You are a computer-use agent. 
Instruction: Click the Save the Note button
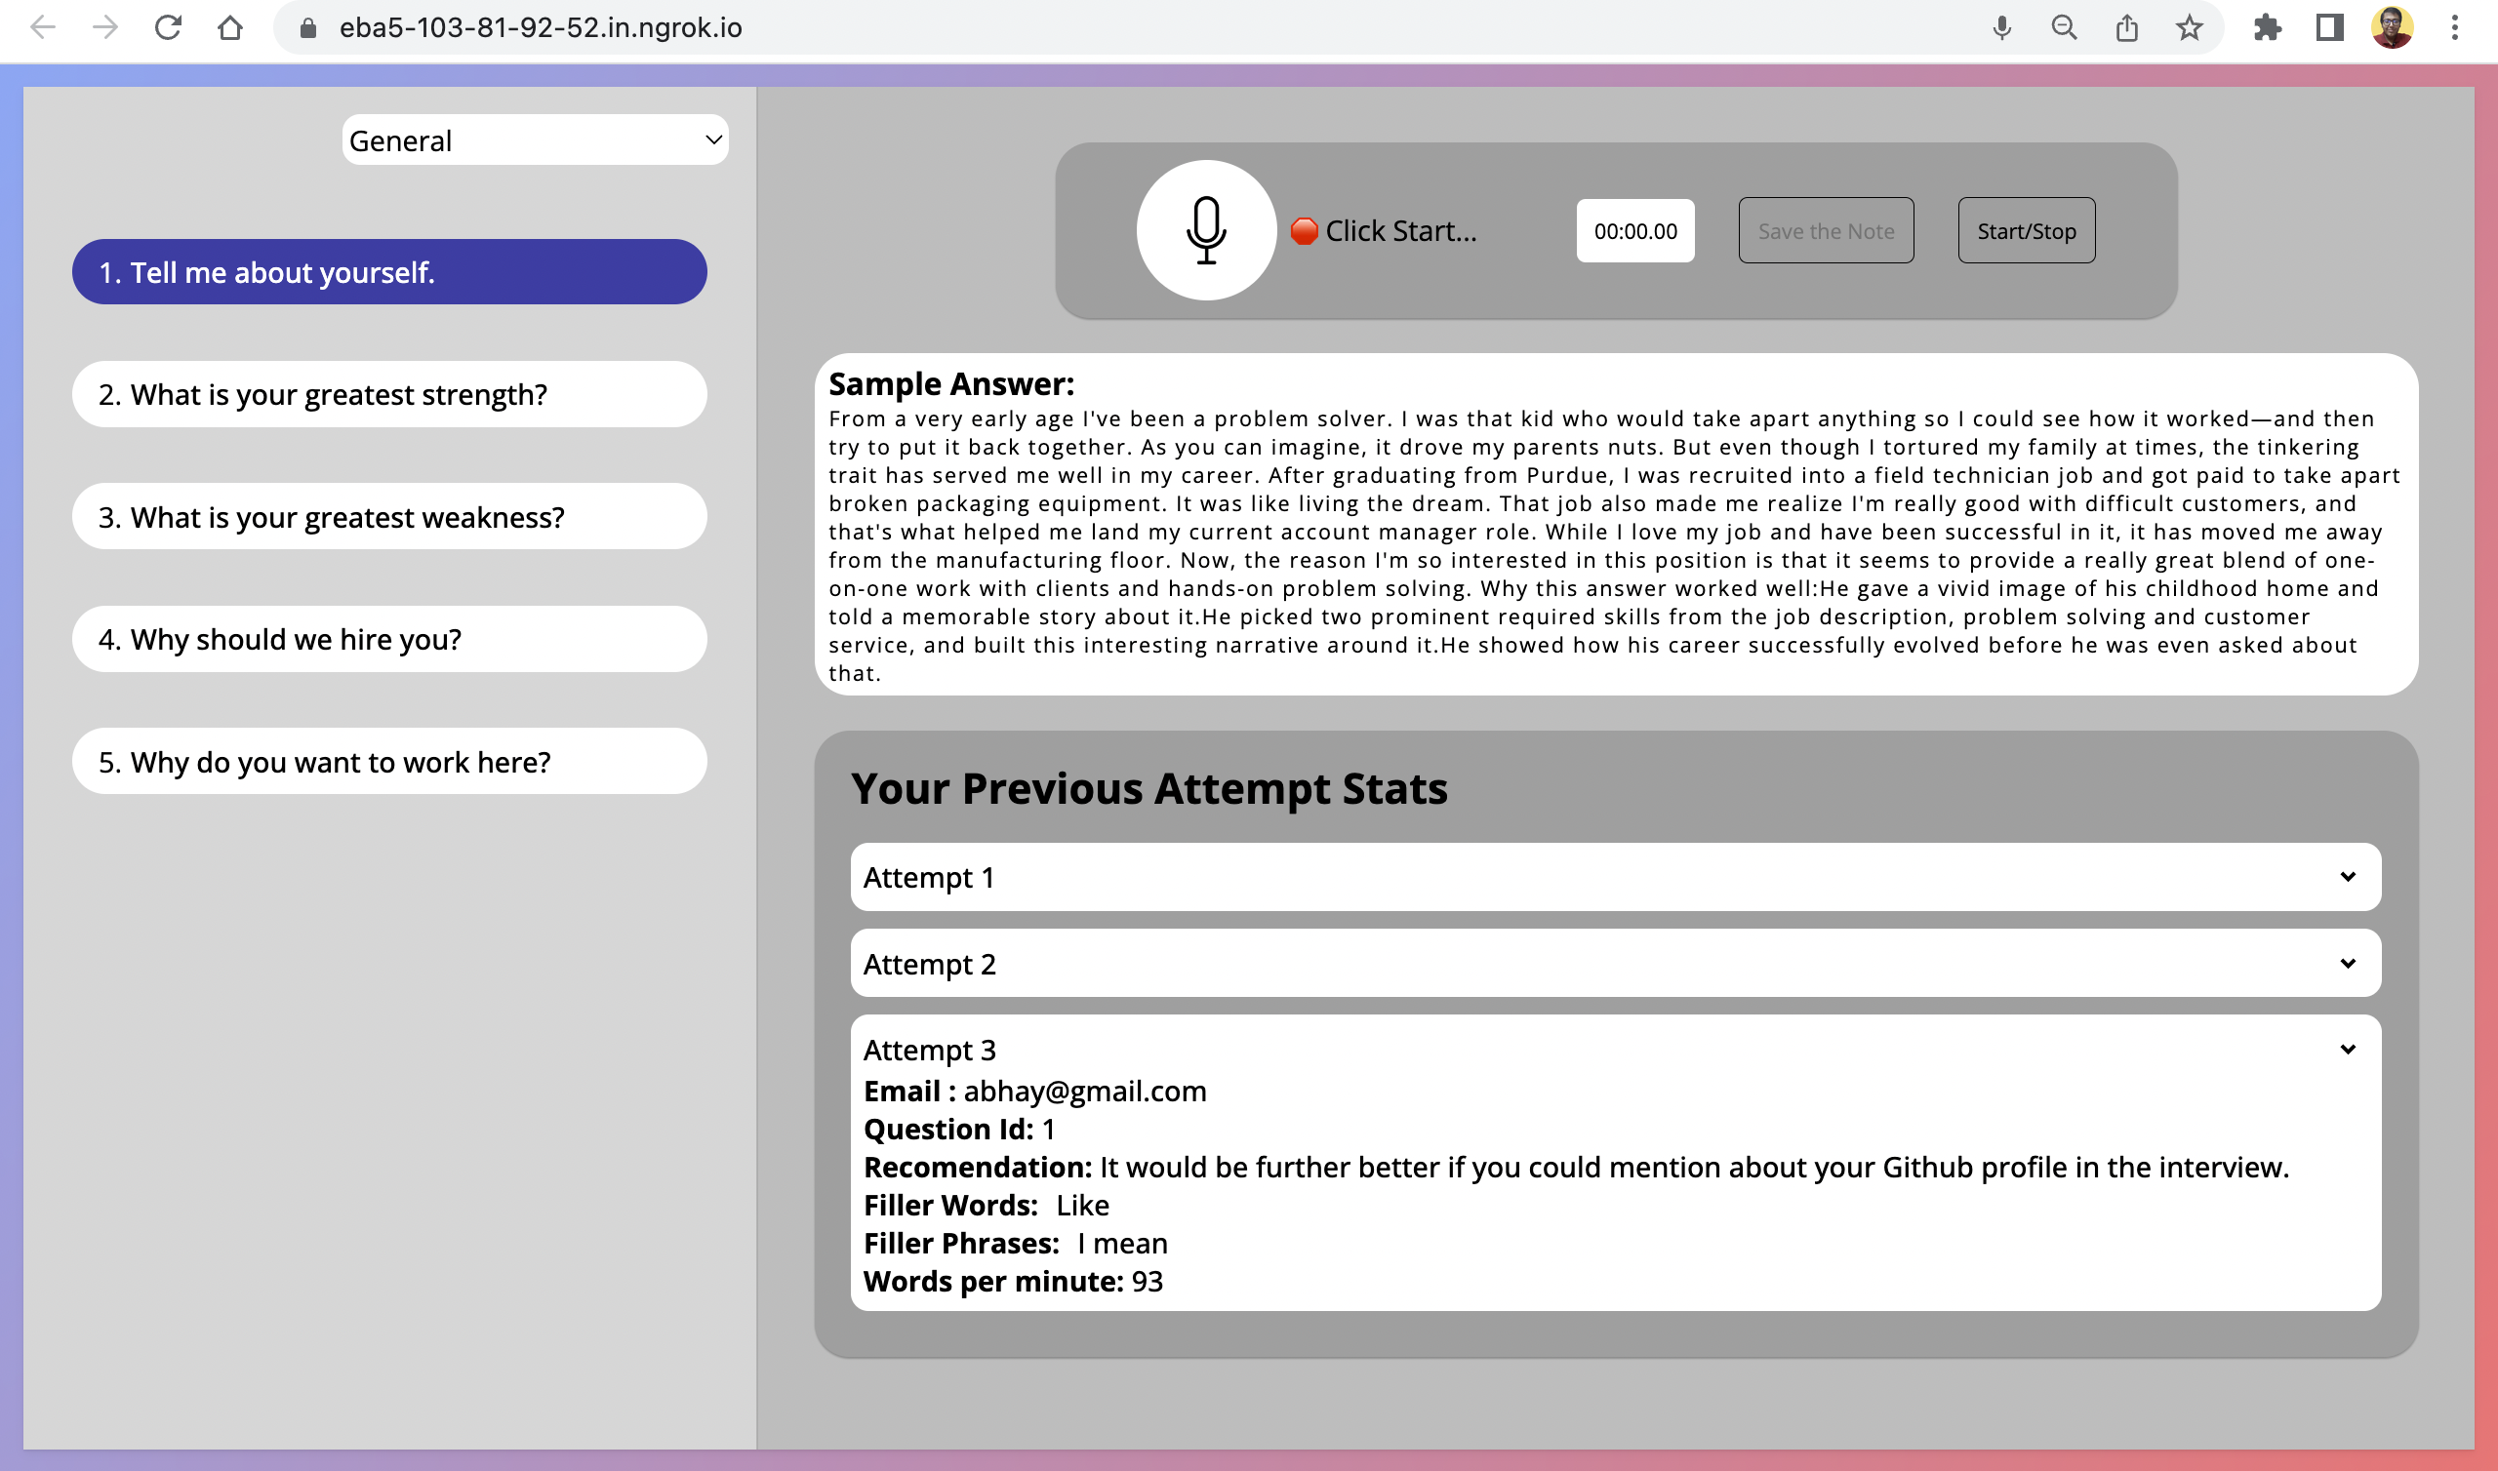(x=1825, y=231)
